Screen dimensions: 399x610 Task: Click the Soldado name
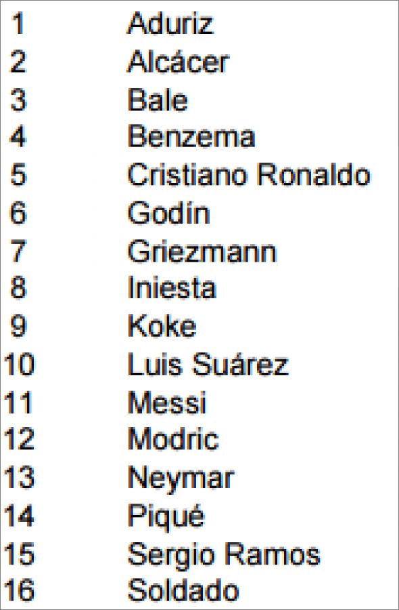(183, 590)
